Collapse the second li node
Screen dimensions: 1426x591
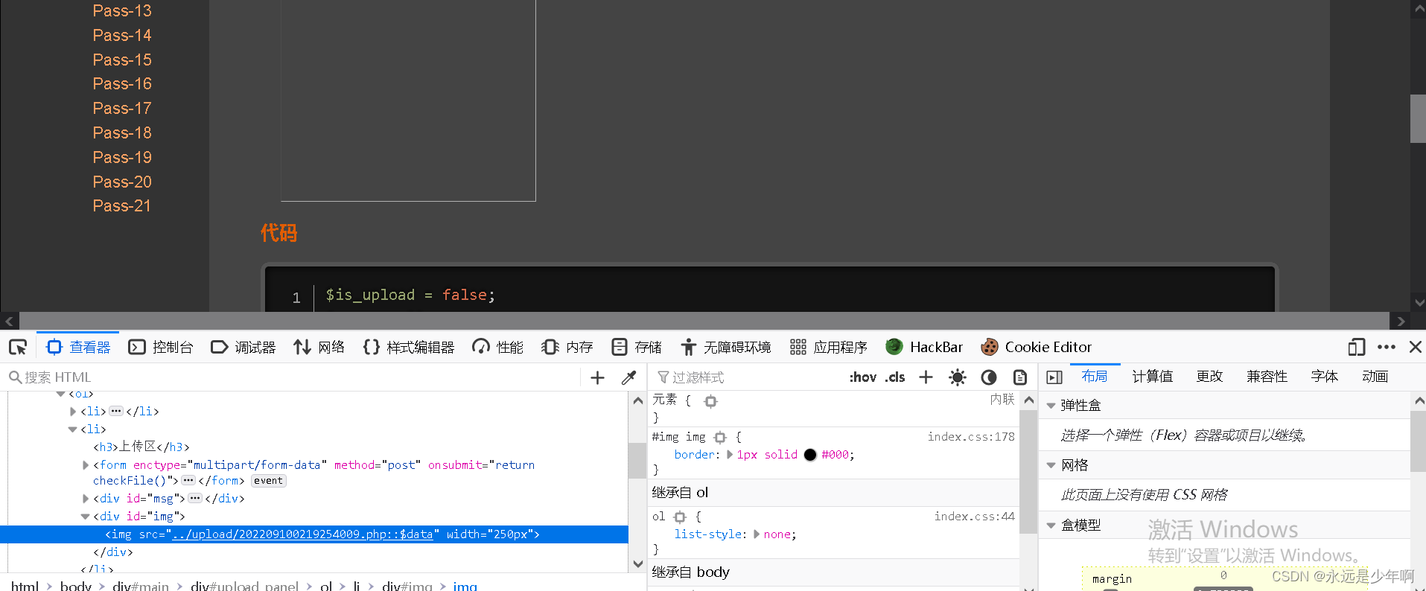[x=72, y=429]
